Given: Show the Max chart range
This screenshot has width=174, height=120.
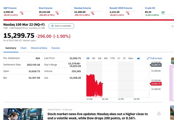Looking at the screenshot, I should click(x=131, y=58).
